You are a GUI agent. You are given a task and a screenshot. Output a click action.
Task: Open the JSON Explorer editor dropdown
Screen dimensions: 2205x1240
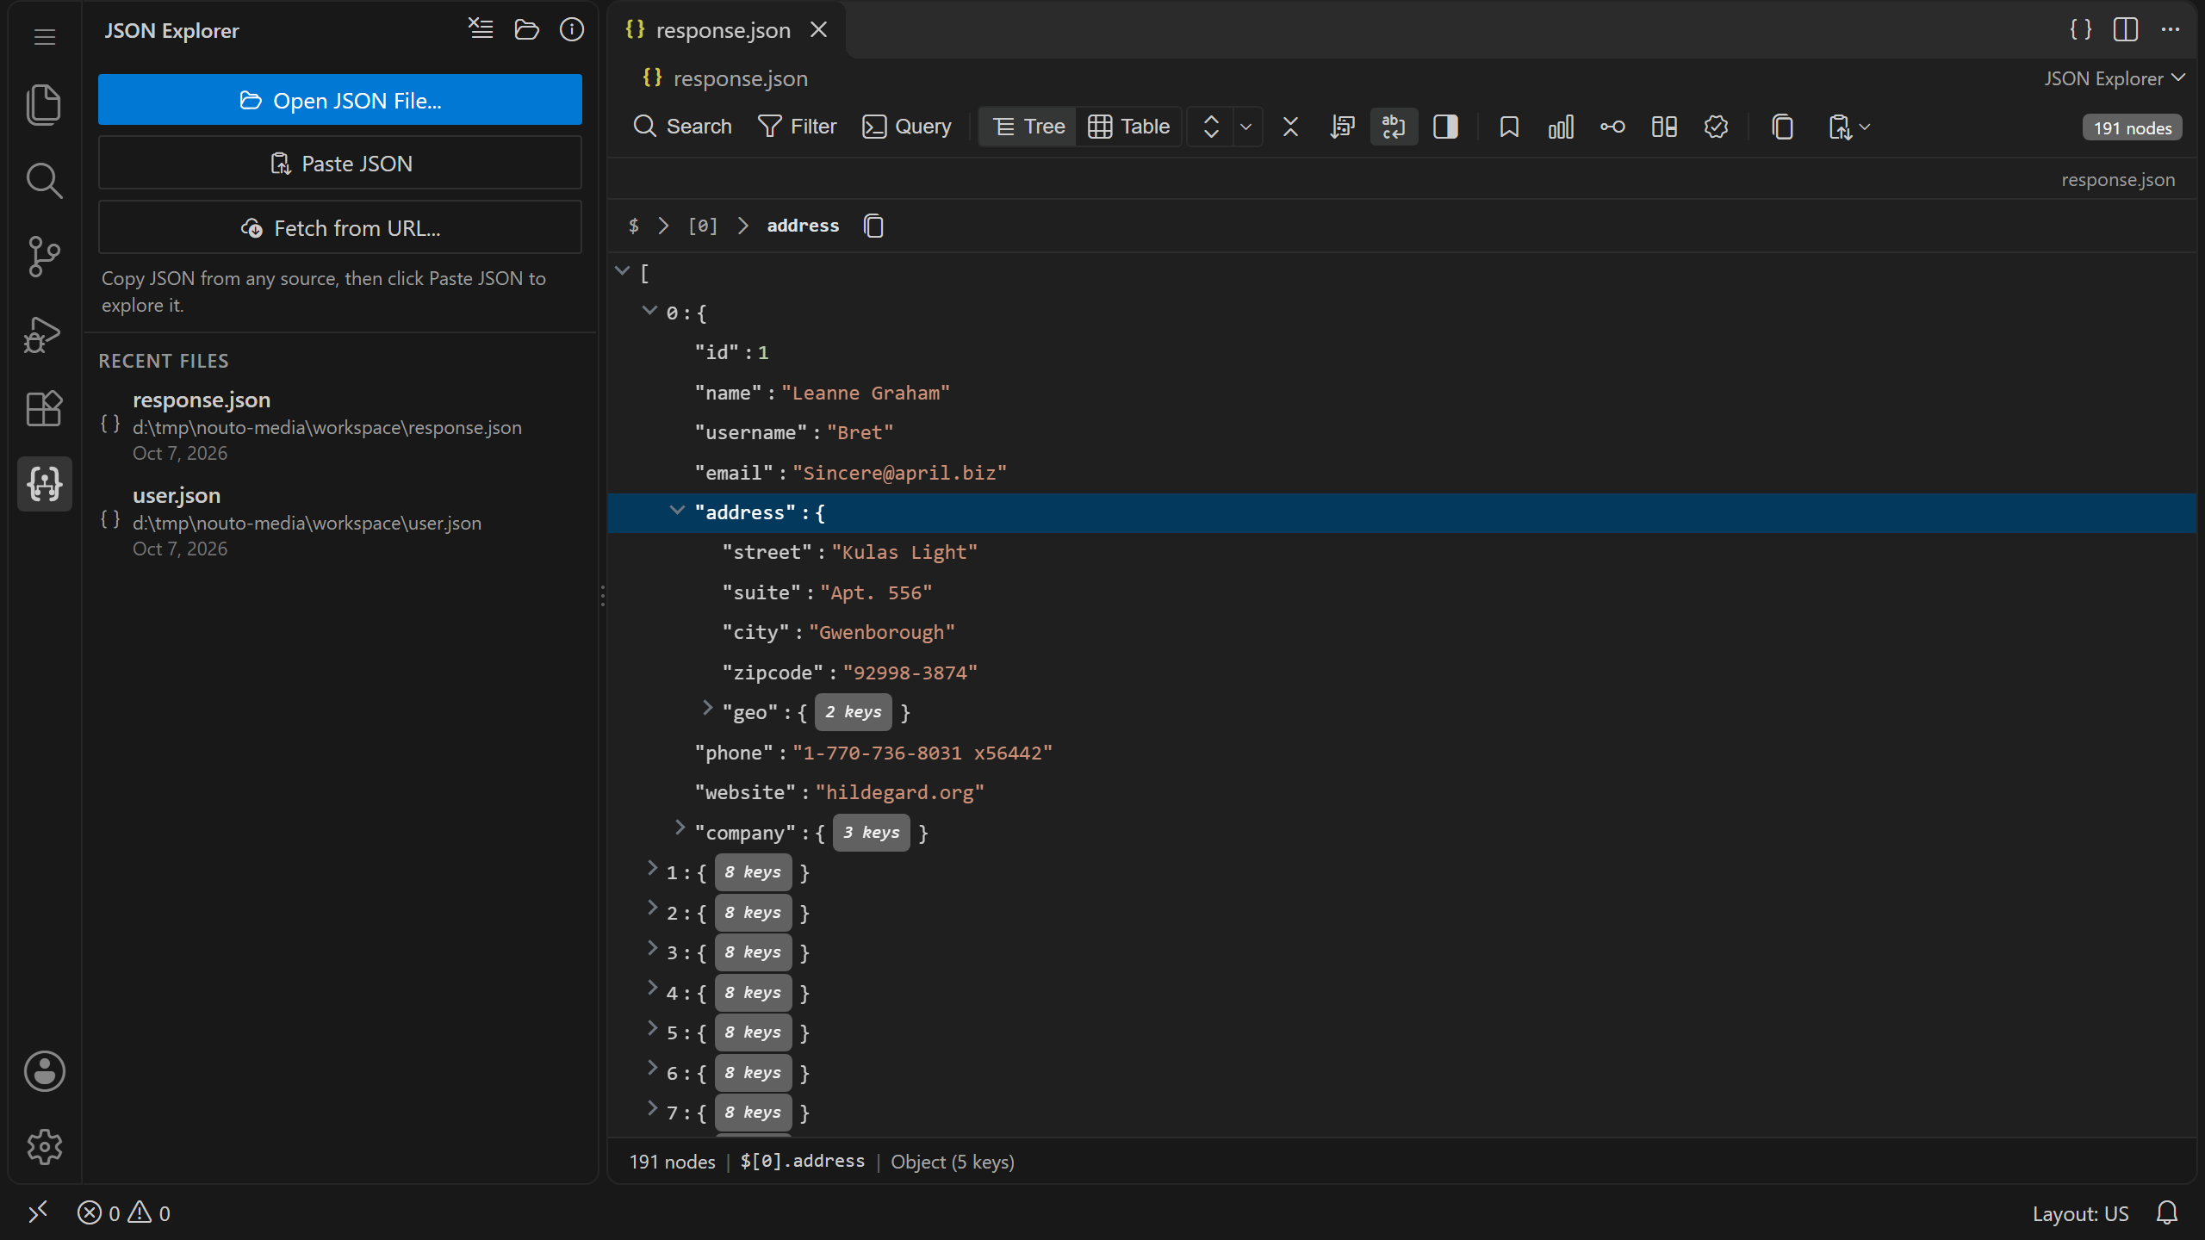click(x=2115, y=78)
